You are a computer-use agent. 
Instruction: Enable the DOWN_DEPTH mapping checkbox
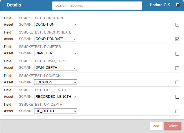[177, 68]
